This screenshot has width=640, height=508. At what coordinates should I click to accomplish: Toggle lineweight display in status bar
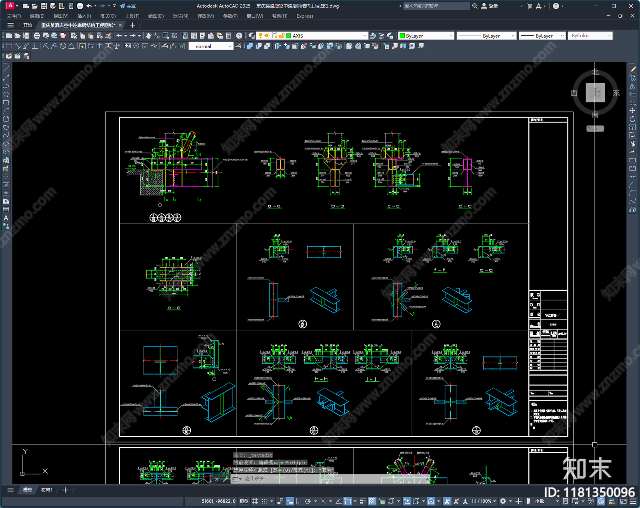[363, 501]
